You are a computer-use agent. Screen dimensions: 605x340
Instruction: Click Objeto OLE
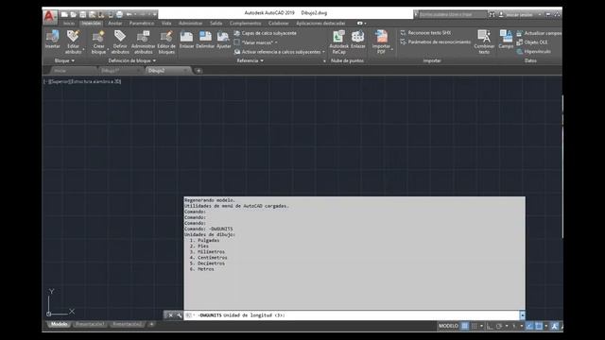532,42
